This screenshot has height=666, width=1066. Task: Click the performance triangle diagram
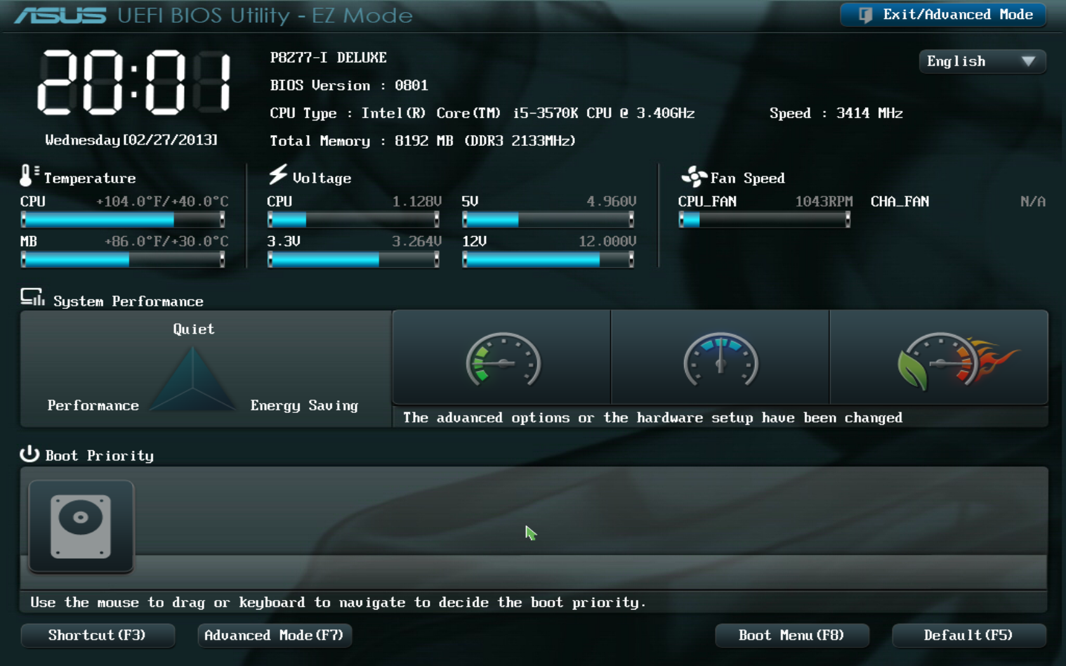click(x=193, y=379)
